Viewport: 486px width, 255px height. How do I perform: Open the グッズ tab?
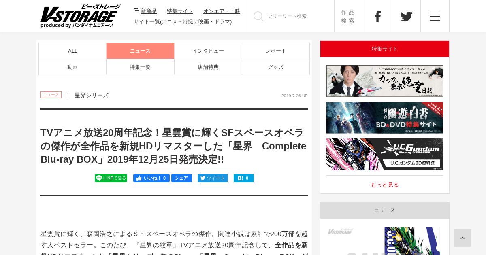(276, 67)
